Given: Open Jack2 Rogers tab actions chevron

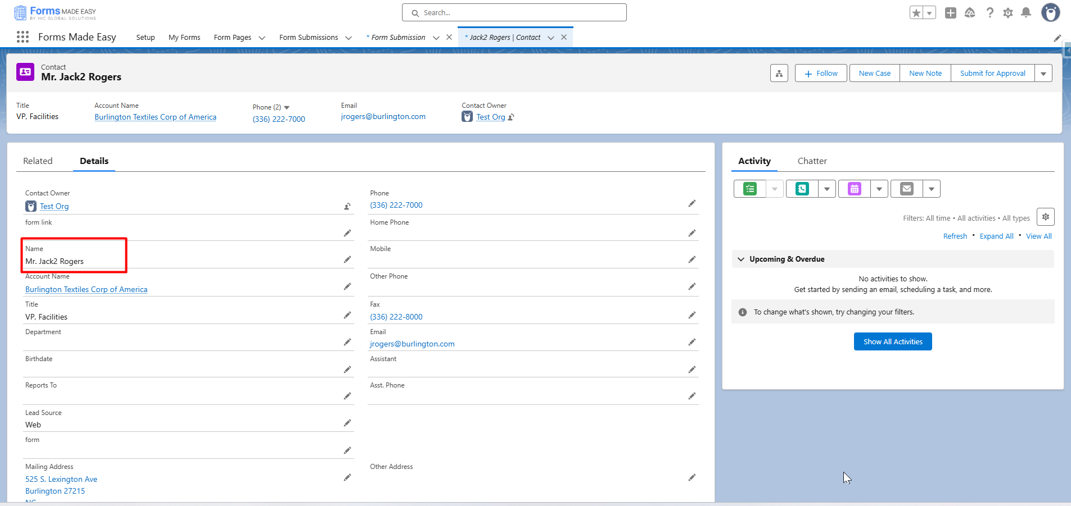Looking at the screenshot, I should [x=551, y=38].
